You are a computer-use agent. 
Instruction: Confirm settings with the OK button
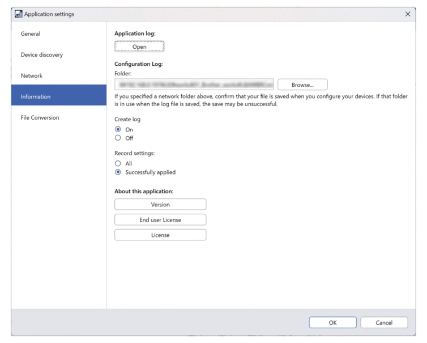(332, 323)
